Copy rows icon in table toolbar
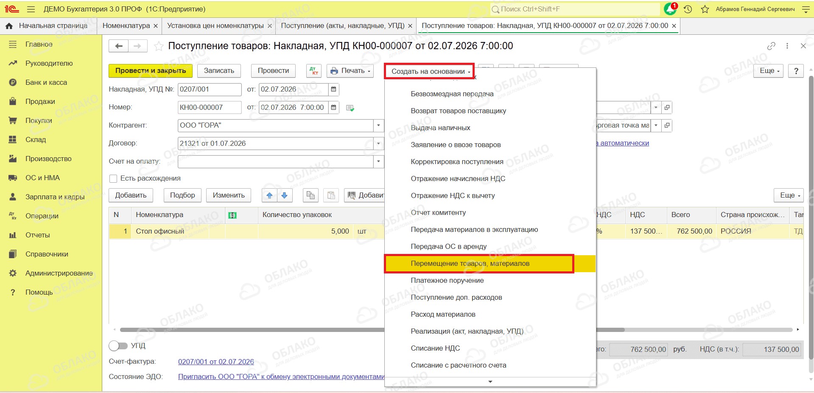Viewport: 814px width, 393px height. [x=310, y=195]
